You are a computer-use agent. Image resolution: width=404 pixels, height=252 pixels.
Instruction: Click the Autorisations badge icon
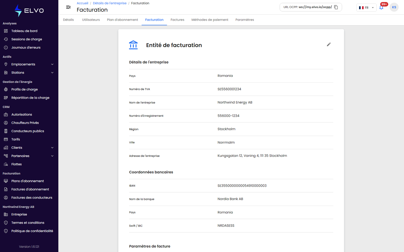pyautogui.click(x=6, y=114)
